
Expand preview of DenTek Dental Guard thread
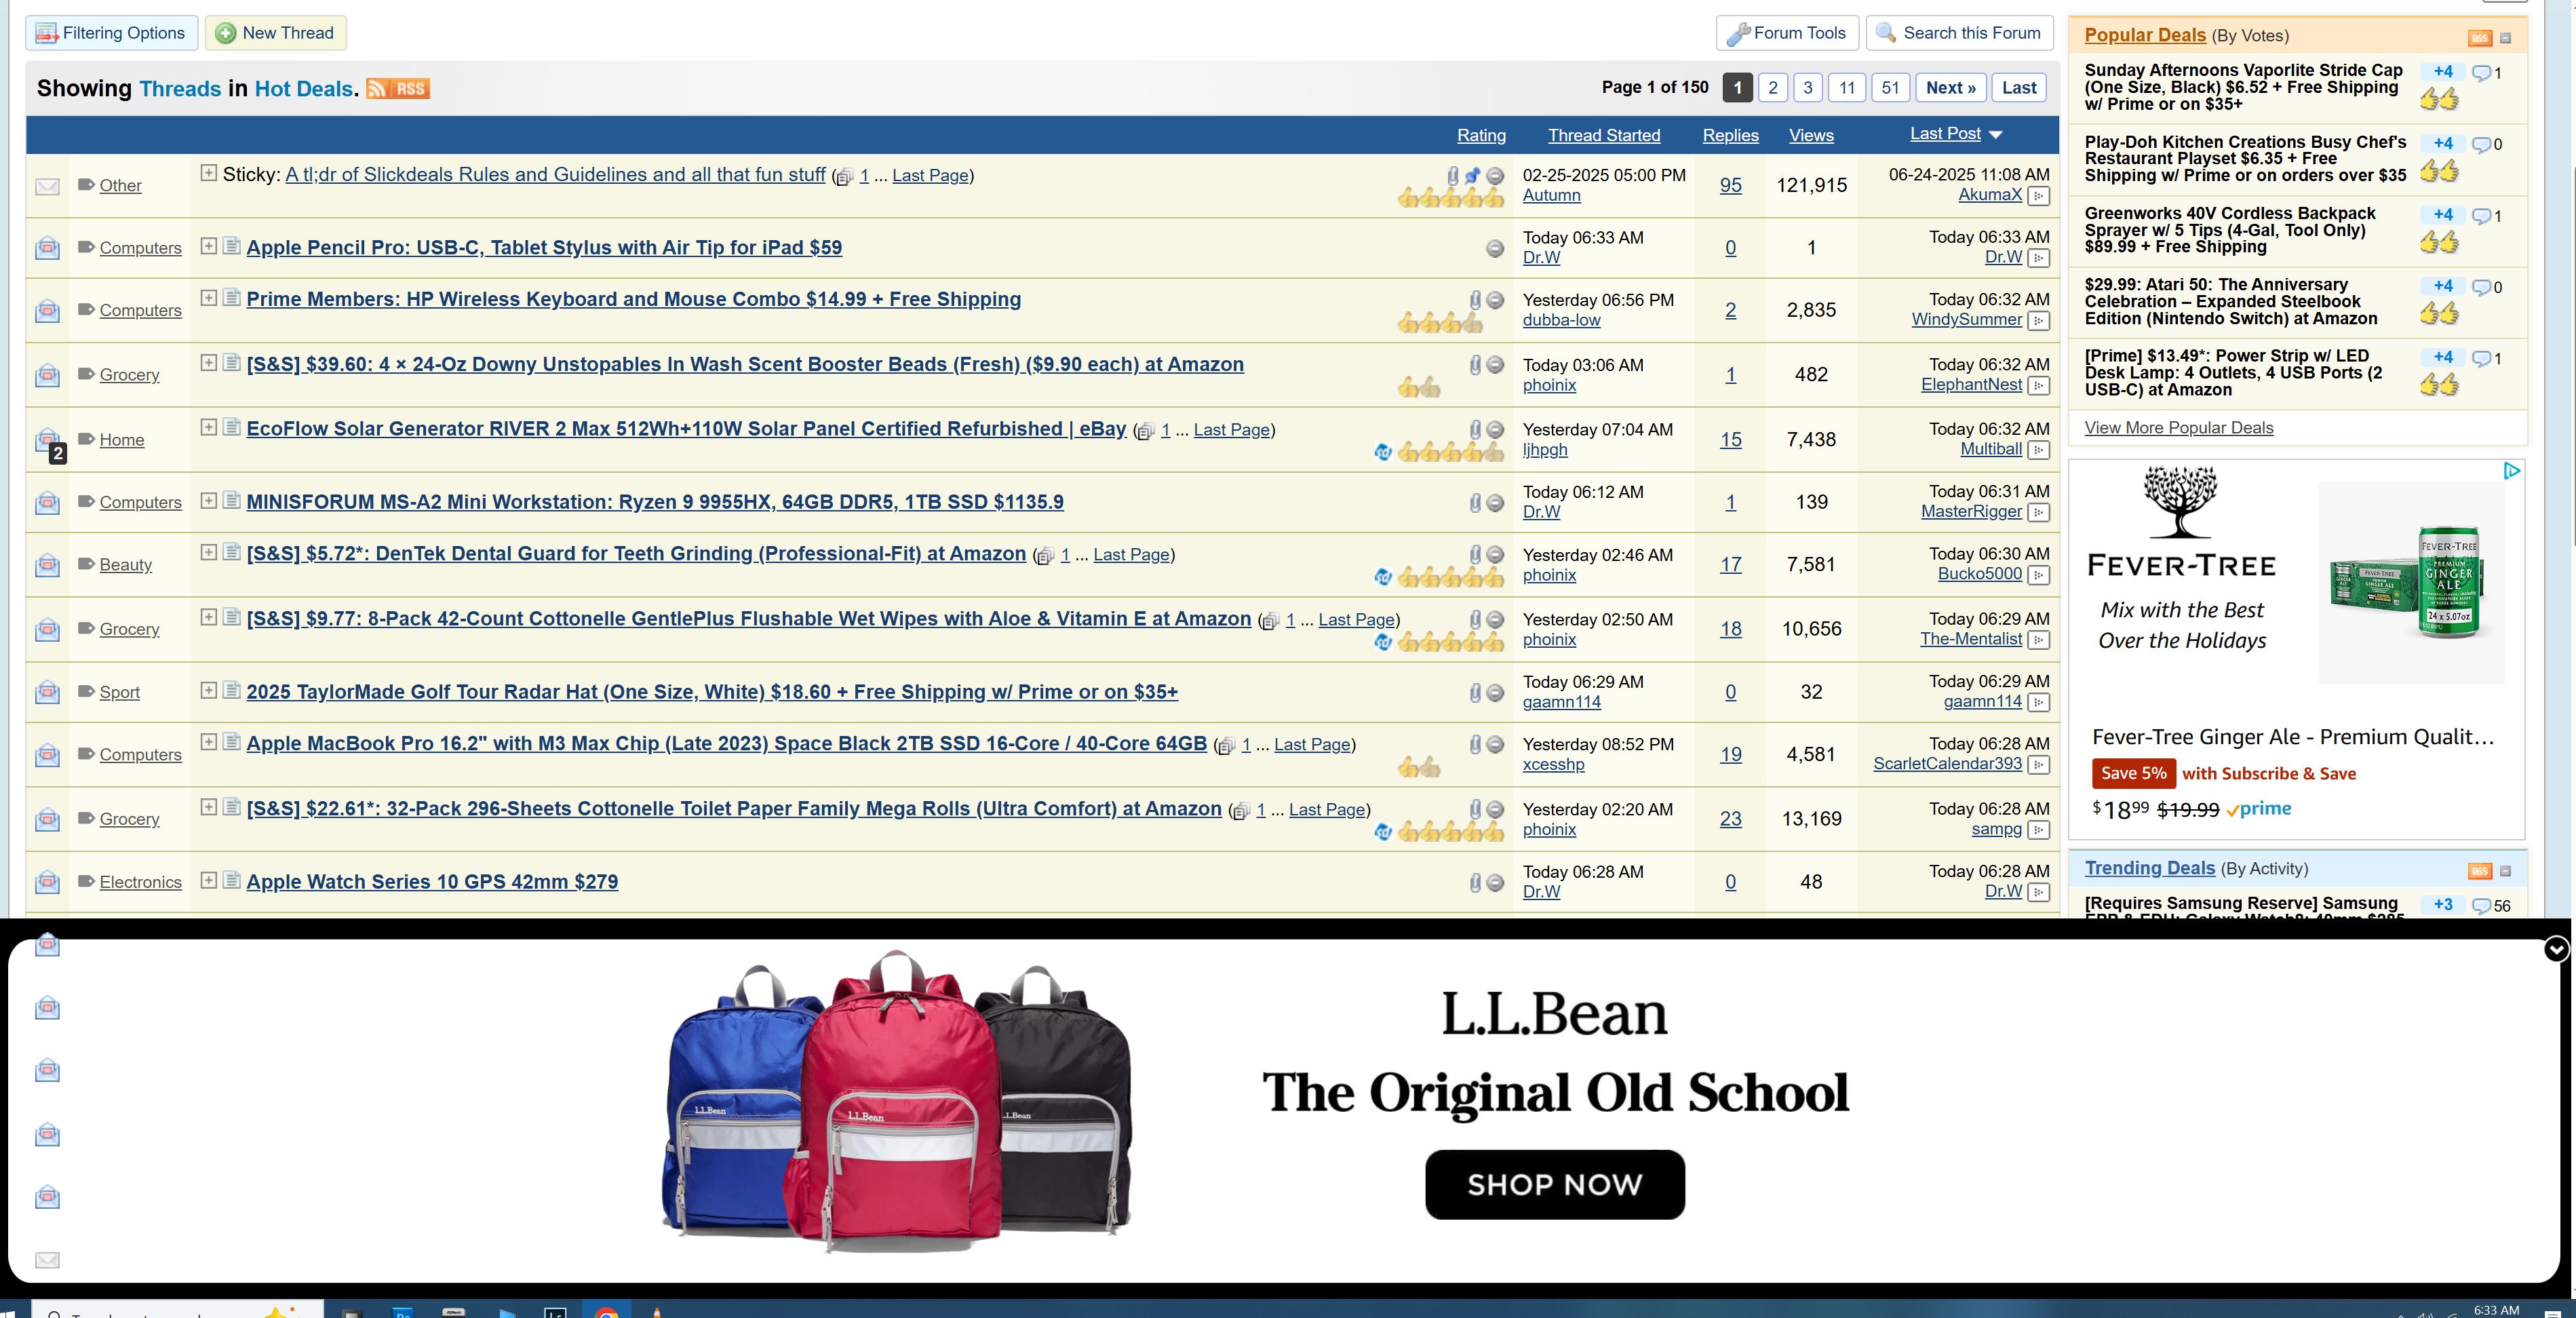pyautogui.click(x=208, y=552)
